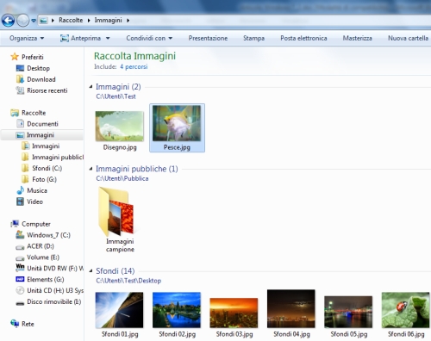Select Rete in the navigation pane
431x341 pixels.
22,324
